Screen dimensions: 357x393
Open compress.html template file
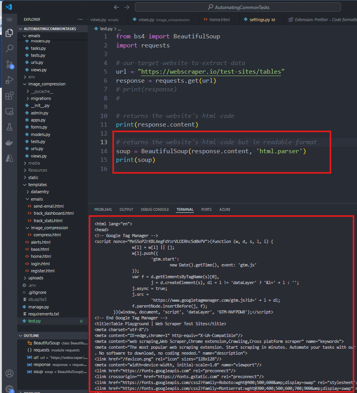(x=53, y=235)
